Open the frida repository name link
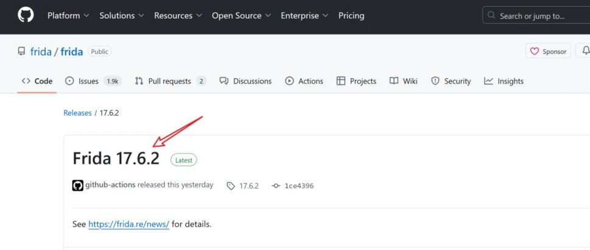Viewport: 590px width, 250px height. [x=71, y=52]
